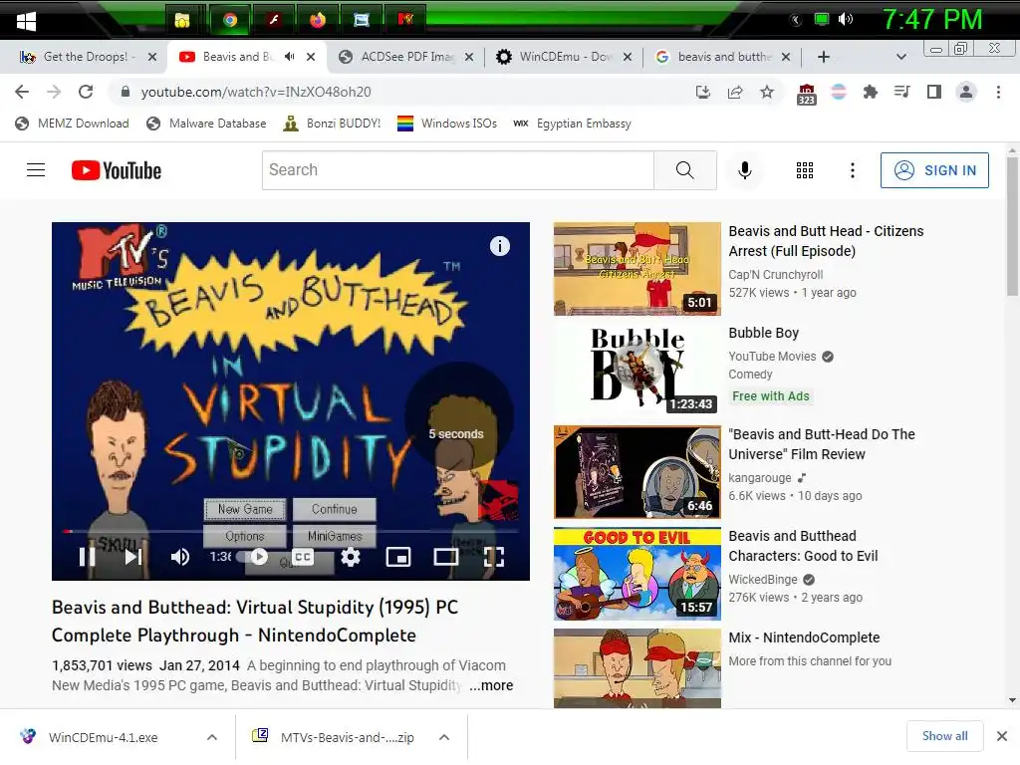The height and width of the screenshot is (765, 1020).
Task: Open the extension with 323 badge
Action: pos(806,94)
